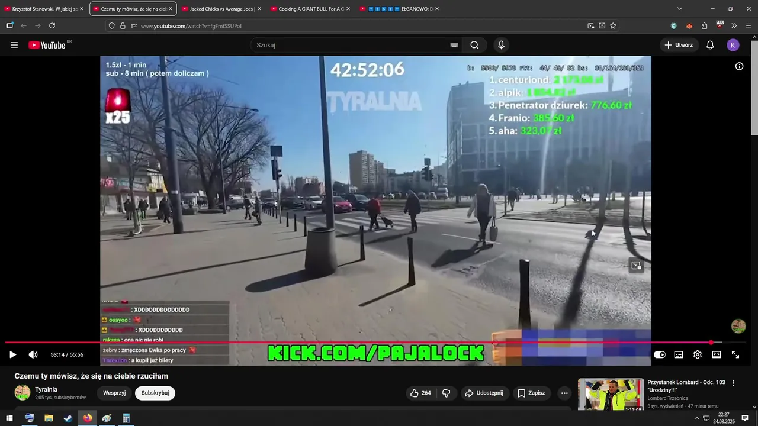Show video info card icon
The height and width of the screenshot is (426, 758).
coord(739,66)
